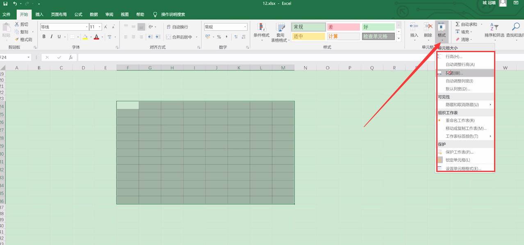This screenshot has width=524, height=245.
Task: Open Clear (清除) dropdown
Action: tap(463, 40)
